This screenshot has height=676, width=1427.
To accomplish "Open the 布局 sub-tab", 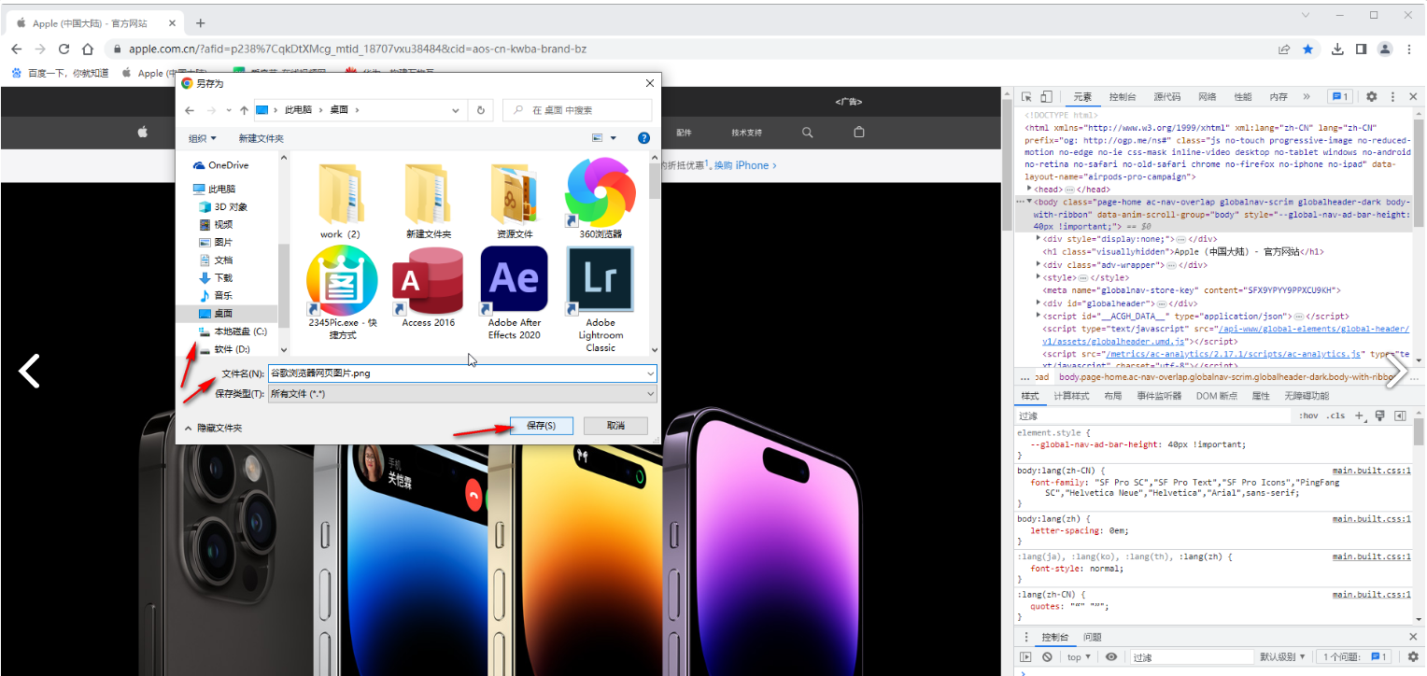I will point(1112,396).
